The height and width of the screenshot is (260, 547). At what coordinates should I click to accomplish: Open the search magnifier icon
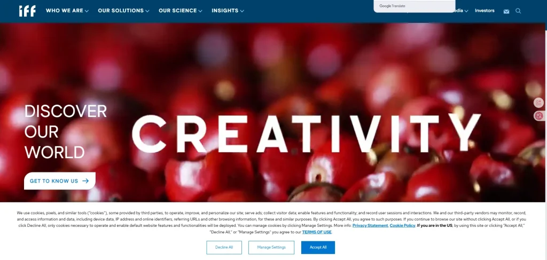click(518, 11)
